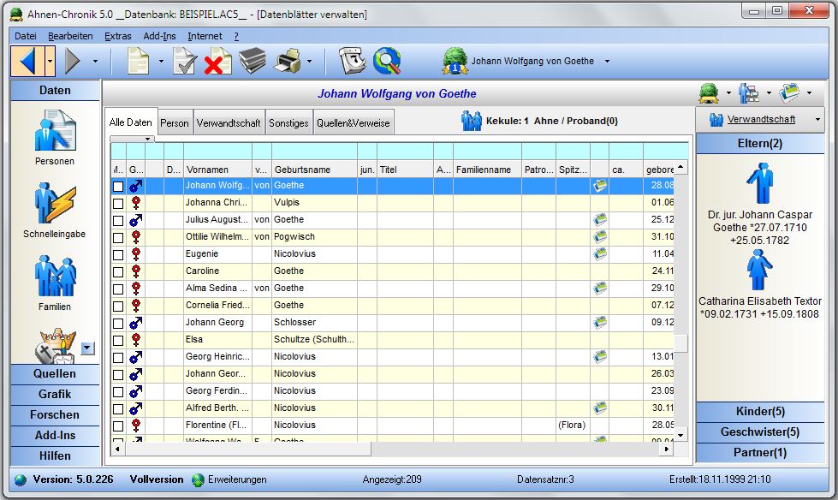Open the back button history dropdown
The width and height of the screenshot is (838, 500).
coord(50,61)
